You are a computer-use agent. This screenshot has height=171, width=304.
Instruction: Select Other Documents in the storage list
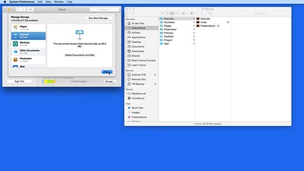coord(28,52)
